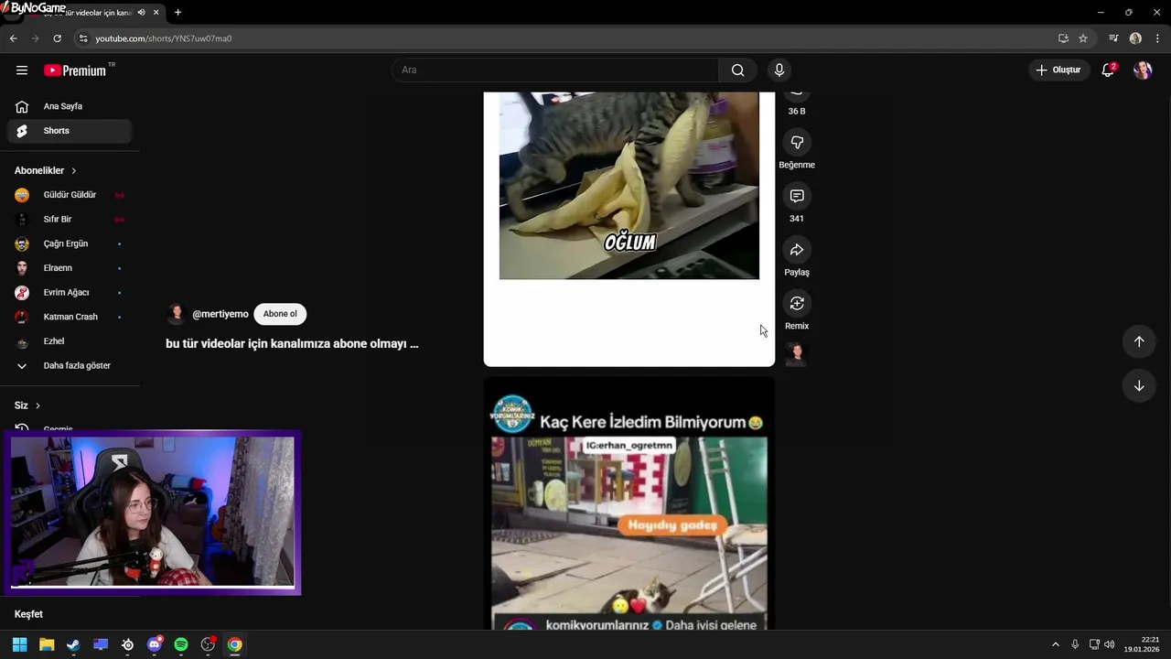Click the cat short video player

[629, 229]
